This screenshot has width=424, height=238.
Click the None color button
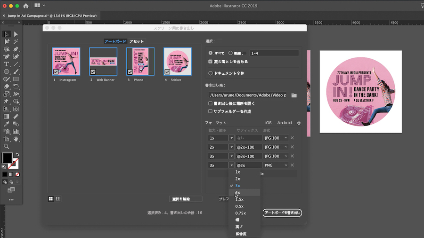click(17, 175)
